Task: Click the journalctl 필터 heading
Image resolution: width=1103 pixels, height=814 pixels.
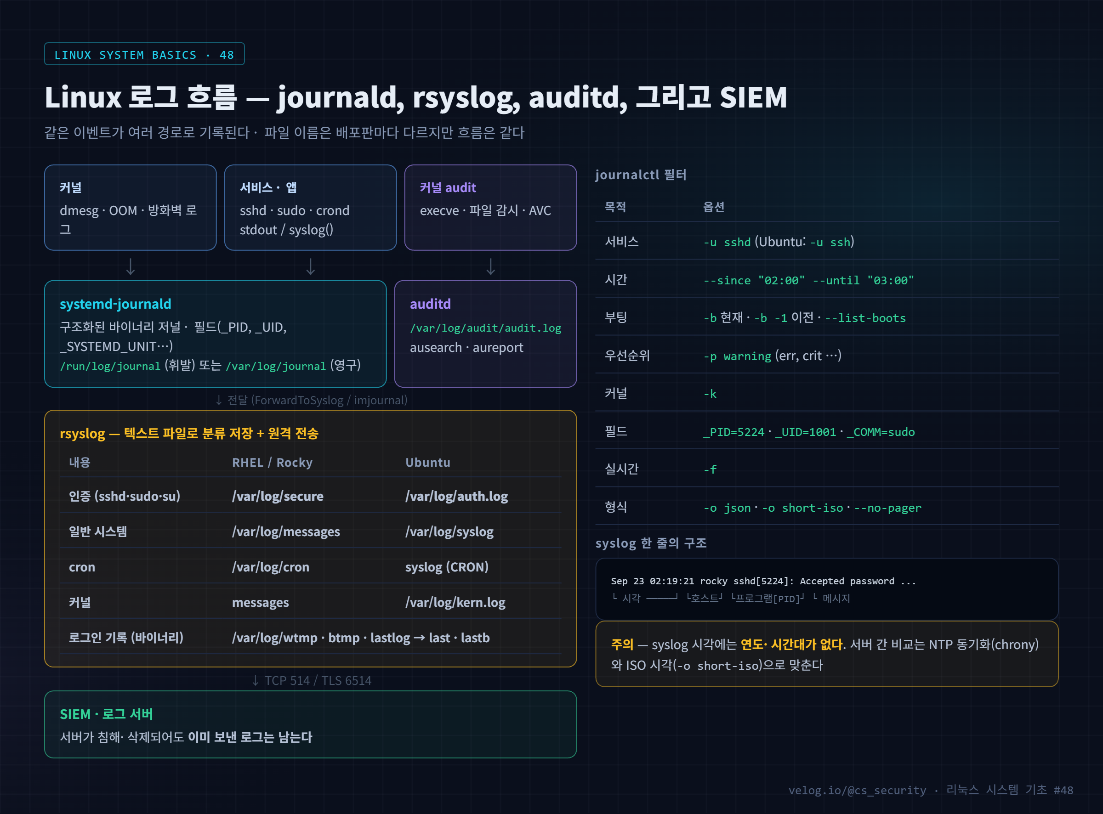Action: (641, 175)
